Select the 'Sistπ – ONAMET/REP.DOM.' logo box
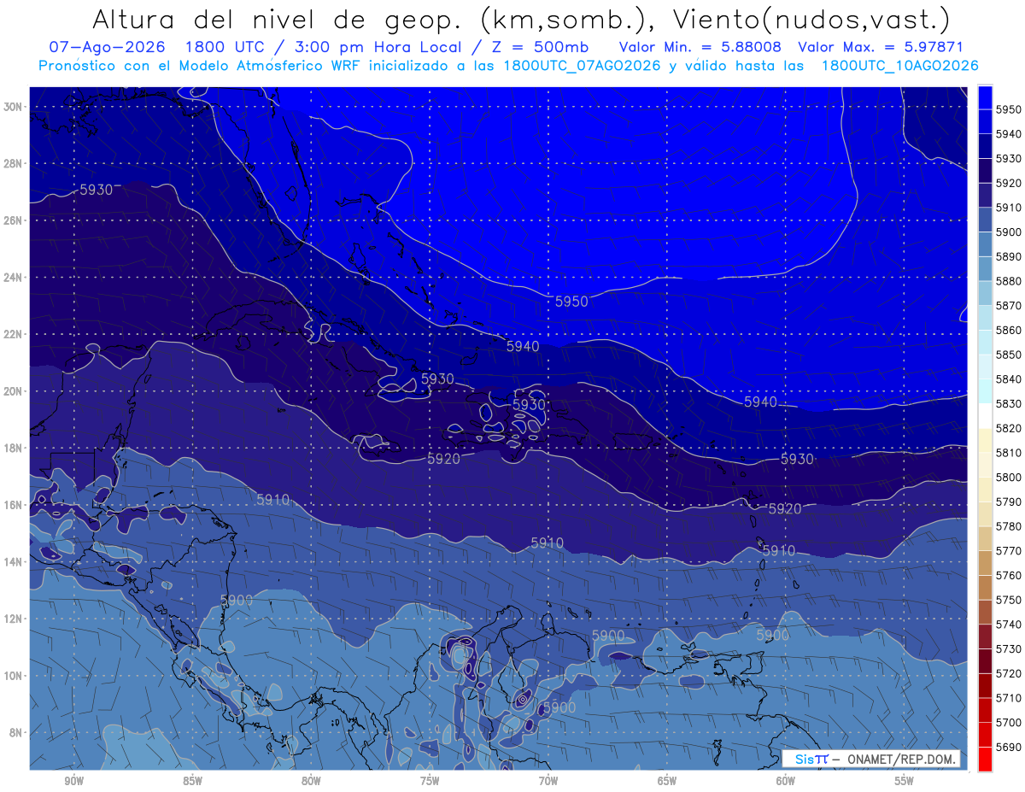 pos(872,759)
